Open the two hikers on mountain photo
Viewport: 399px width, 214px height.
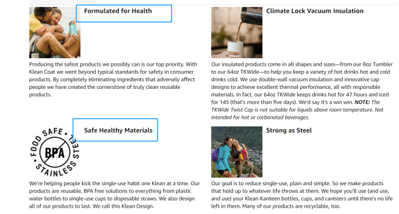click(x=236, y=152)
